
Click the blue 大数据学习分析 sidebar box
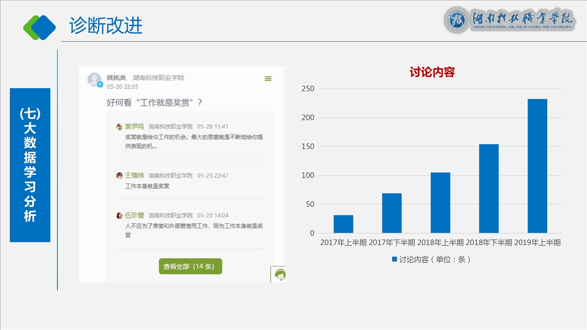click(x=30, y=165)
